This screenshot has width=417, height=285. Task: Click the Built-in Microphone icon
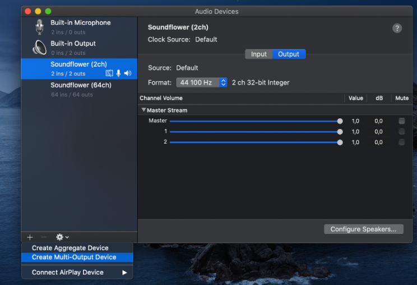pyautogui.click(x=39, y=27)
